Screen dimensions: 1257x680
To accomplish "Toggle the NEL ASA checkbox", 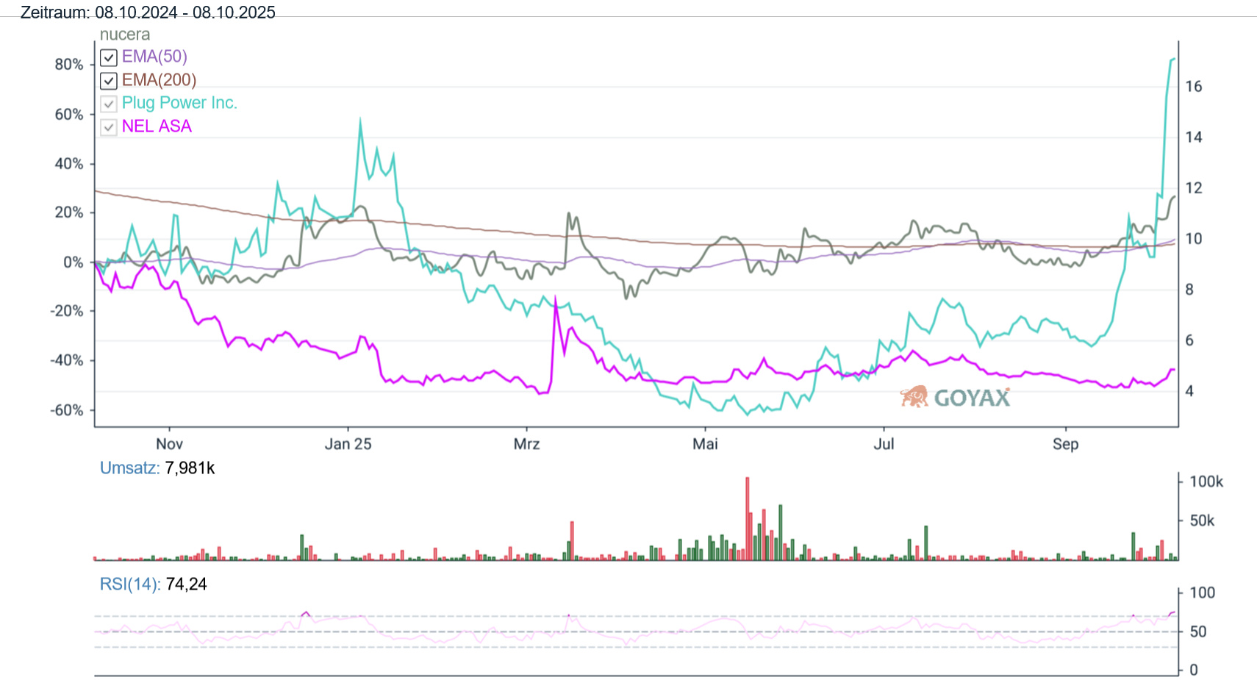I will [109, 127].
